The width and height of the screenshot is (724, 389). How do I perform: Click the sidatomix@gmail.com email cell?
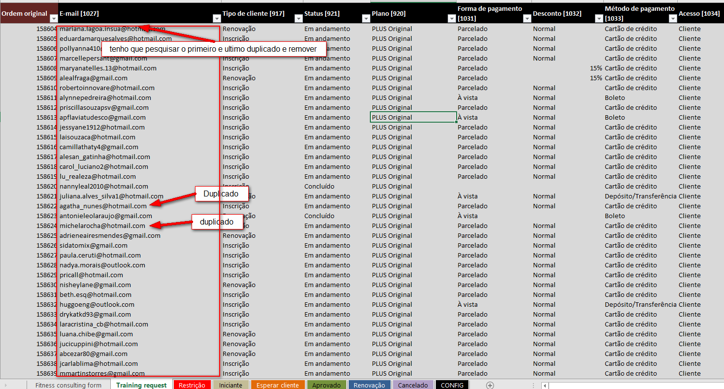tap(139, 245)
